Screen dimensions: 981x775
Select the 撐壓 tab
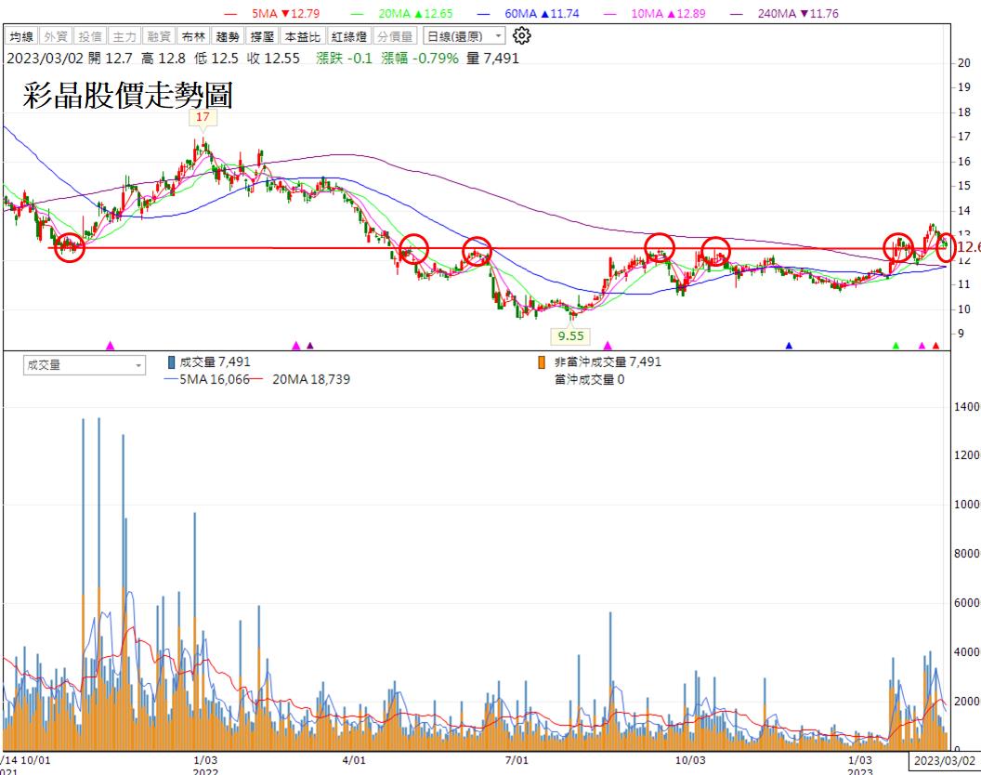[x=261, y=36]
